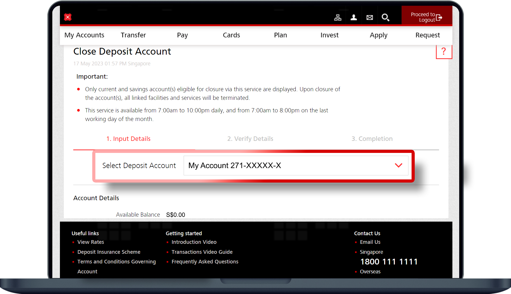Open the Transfer menu
The image size is (511, 294).
coord(133,35)
